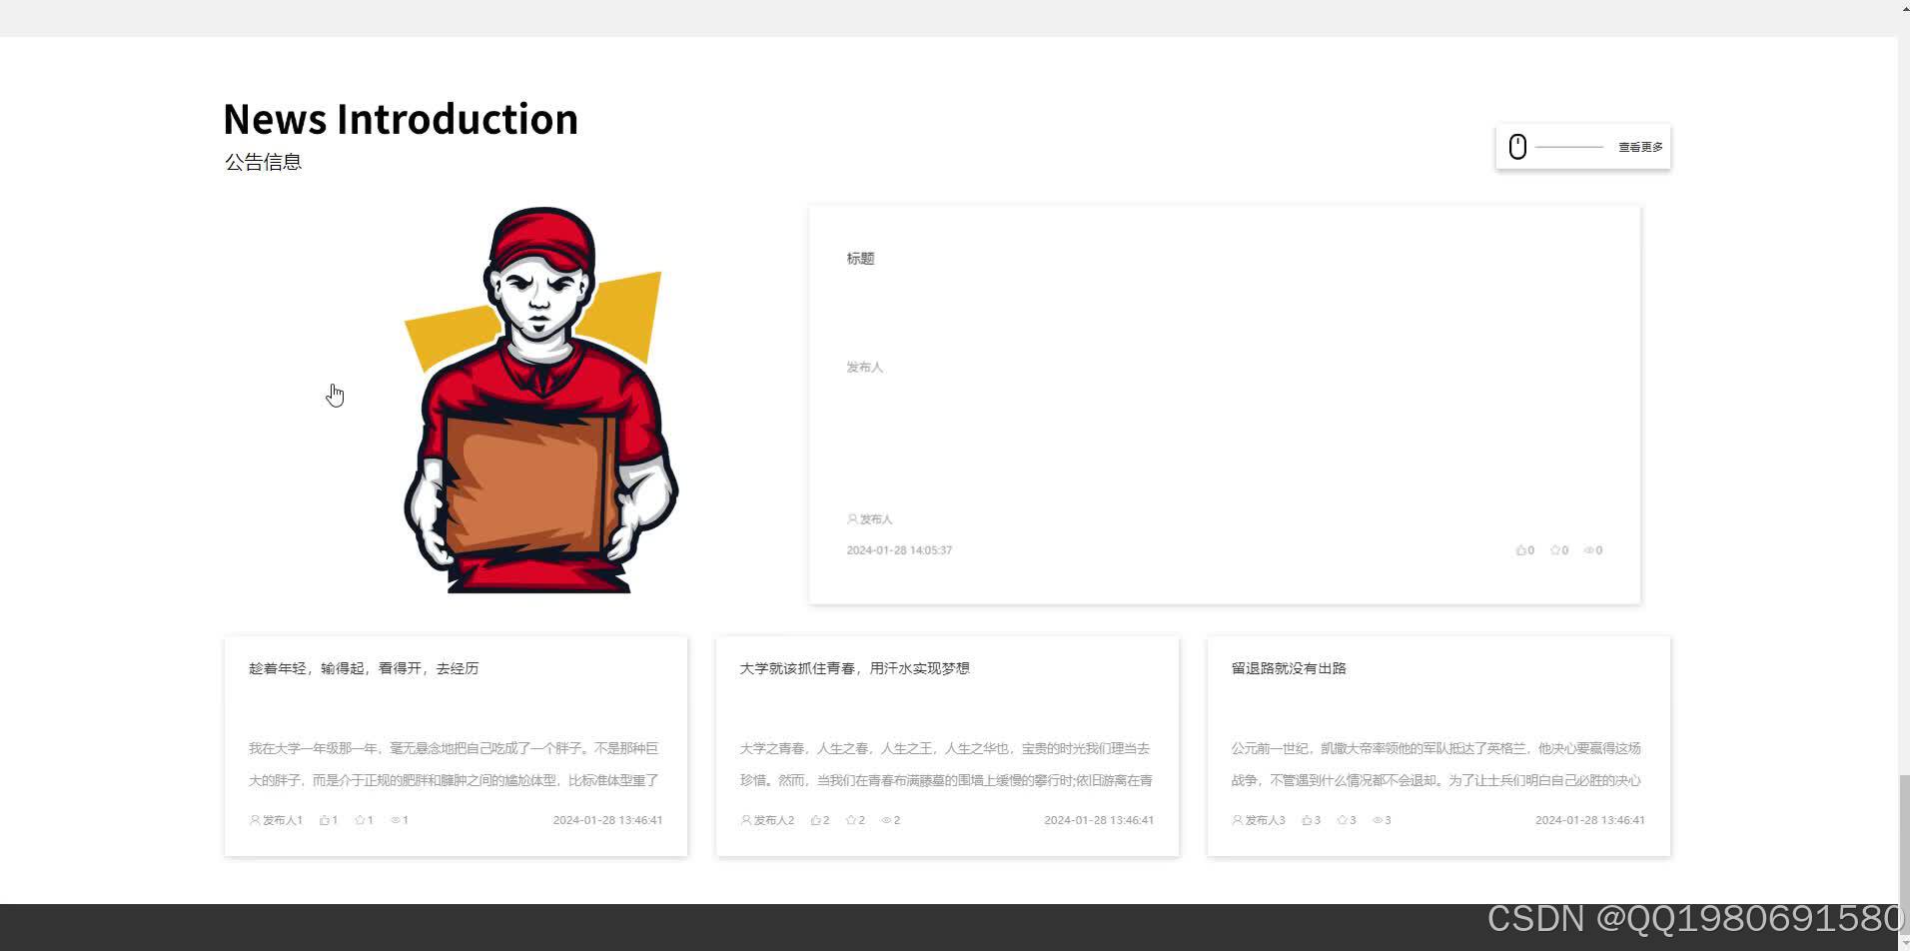Click the publisher user icon on the 标题 card
Viewport: 1910px width, 951px height.
[852, 519]
